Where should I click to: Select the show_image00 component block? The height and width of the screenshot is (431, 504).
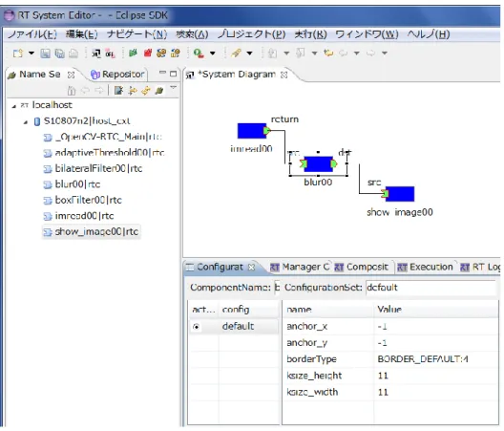click(400, 194)
